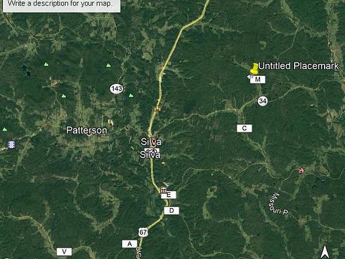Viewport: 345px width, 259px height.
Task: Click the north arrow compass icon
Action: point(325,252)
